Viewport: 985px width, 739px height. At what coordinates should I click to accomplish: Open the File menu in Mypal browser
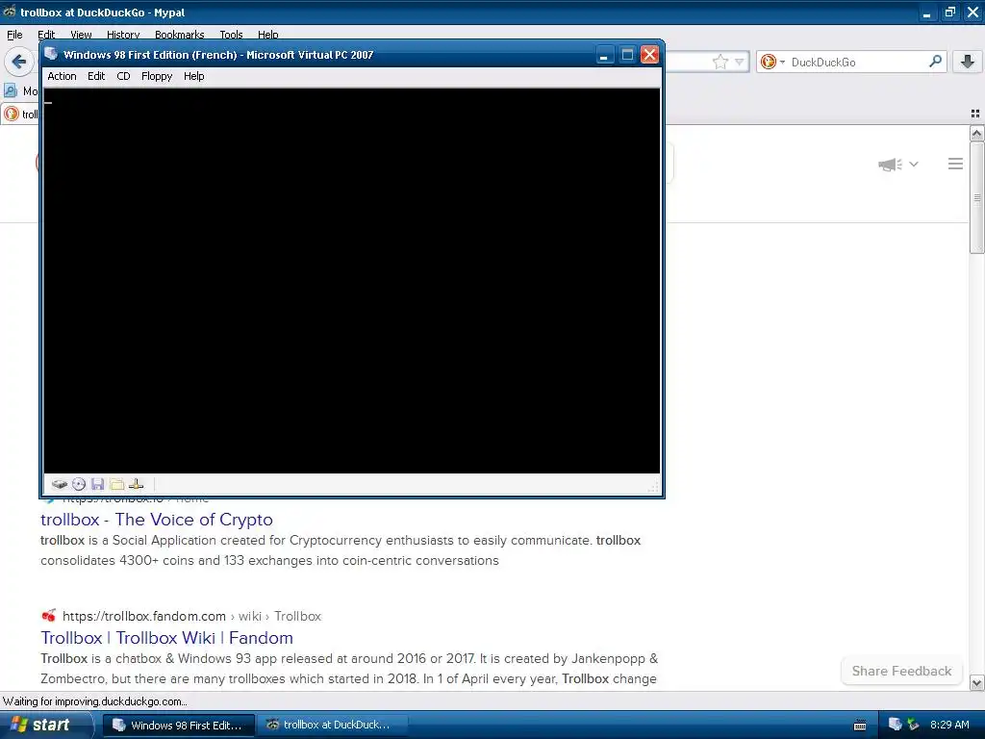[x=14, y=35]
